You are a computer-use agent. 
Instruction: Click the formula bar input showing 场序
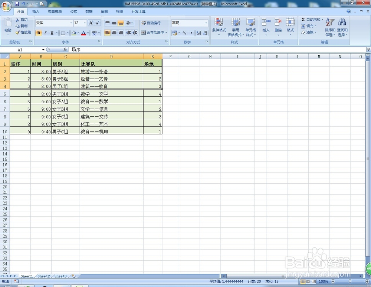218,49
